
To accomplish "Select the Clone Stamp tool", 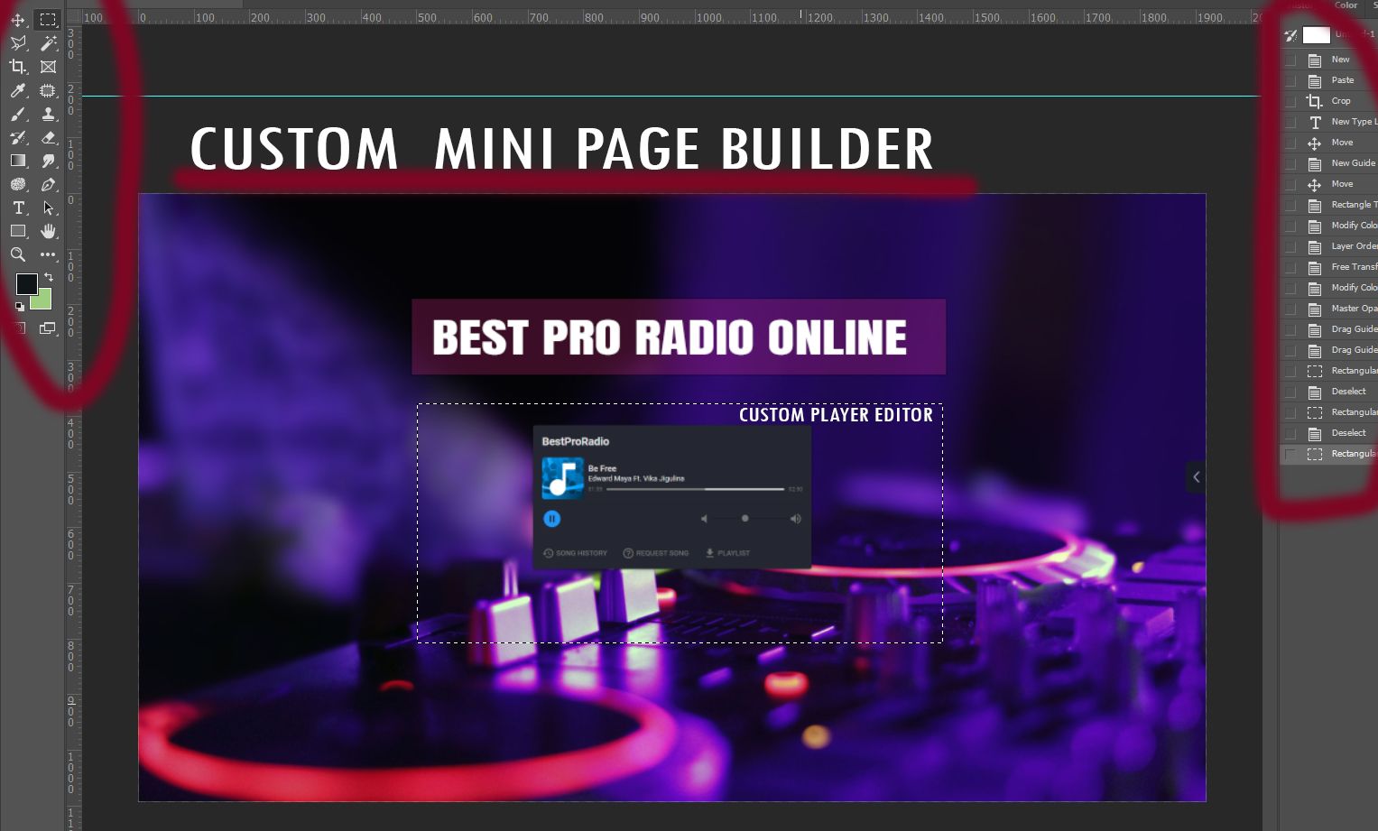I will [48, 114].
